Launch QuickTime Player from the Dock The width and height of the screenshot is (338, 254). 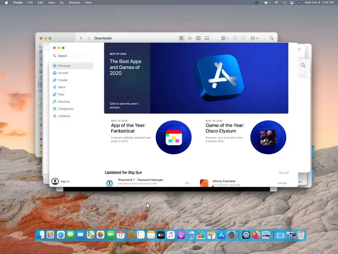tap(246, 235)
